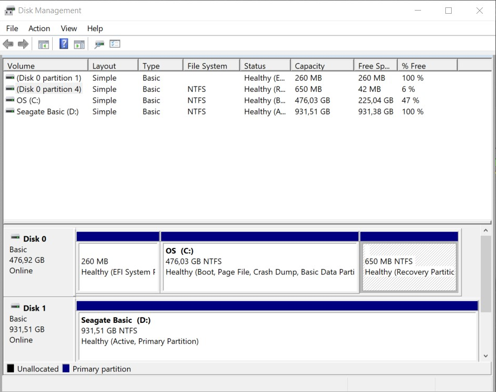Sort by Status column header
496x392 pixels.
pos(265,65)
